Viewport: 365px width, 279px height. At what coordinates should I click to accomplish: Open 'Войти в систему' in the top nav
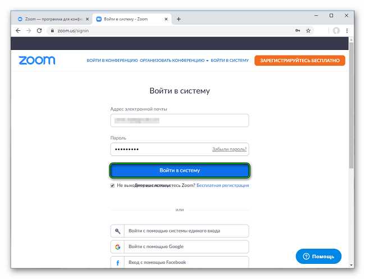[x=230, y=61]
